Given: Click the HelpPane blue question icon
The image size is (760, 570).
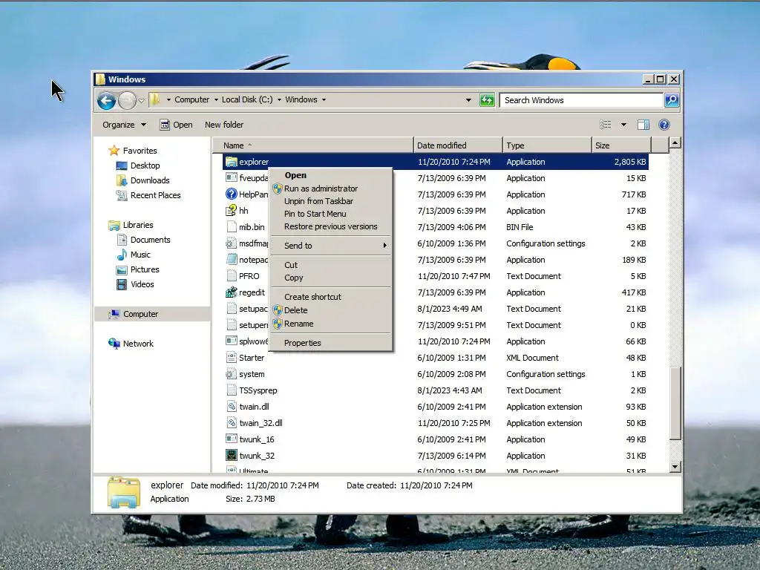Looking at the screenshot, I should click(232, 194).
